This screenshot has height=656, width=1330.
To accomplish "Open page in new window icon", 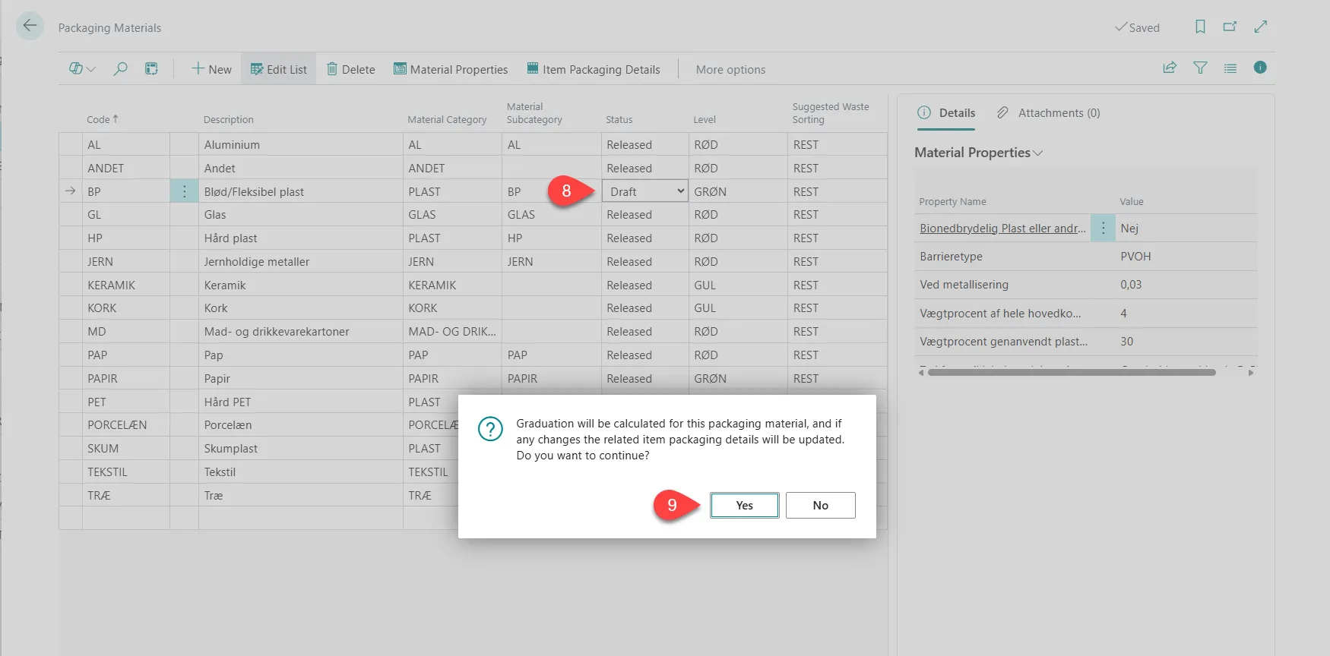I will coord(1230,27).
